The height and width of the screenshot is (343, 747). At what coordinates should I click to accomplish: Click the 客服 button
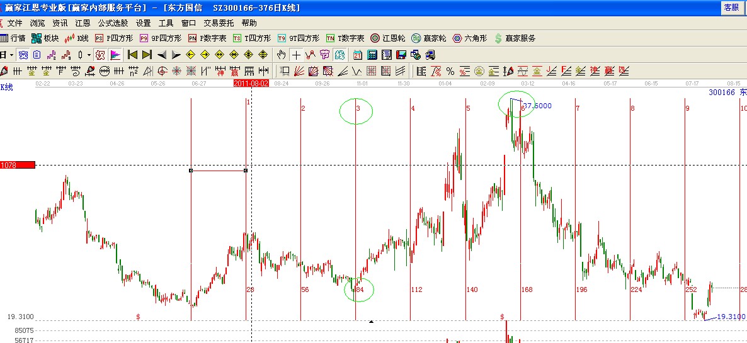[x=731, y=8]
